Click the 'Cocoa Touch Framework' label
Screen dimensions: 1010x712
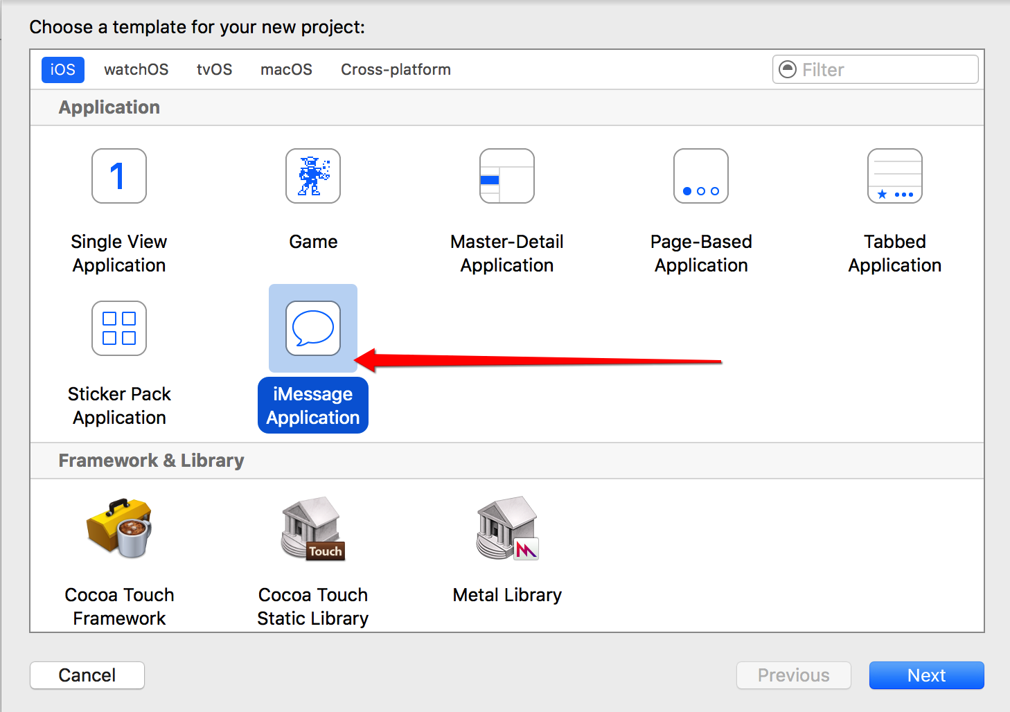(119, 607)
